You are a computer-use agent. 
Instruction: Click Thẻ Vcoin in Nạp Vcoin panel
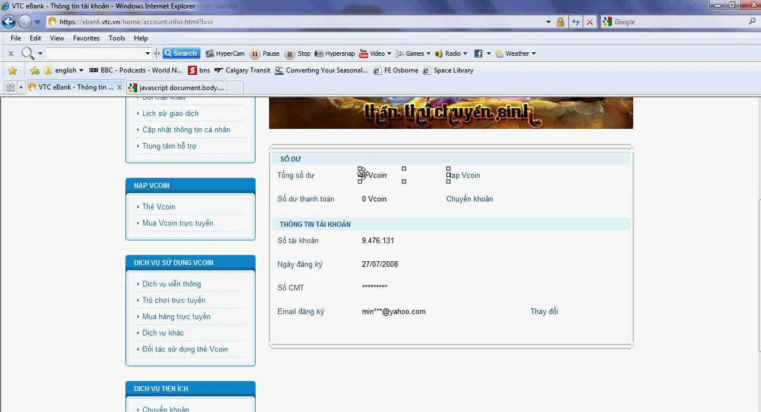point(159,207)
